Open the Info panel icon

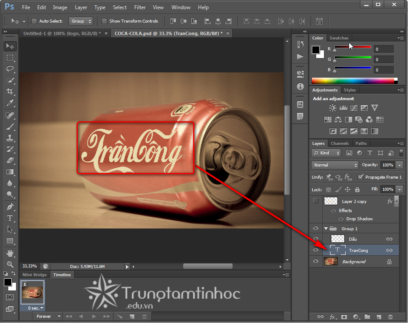(x=300, y=86)
